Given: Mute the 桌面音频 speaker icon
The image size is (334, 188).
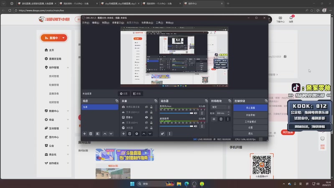Looking at the screenshot, I should (x=195, y=126).
